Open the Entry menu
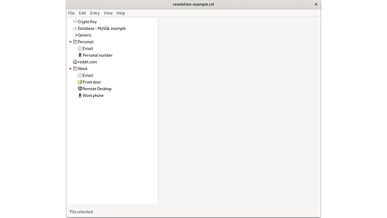The height and width of the screenshot is (218, 387). [95, 13]
